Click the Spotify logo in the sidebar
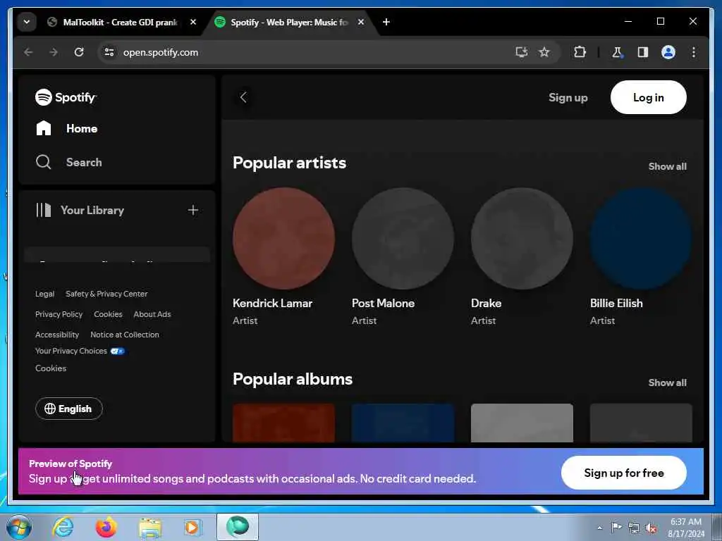Image resolution: width=722 pixels, height=541 pixels. point(66,97)
